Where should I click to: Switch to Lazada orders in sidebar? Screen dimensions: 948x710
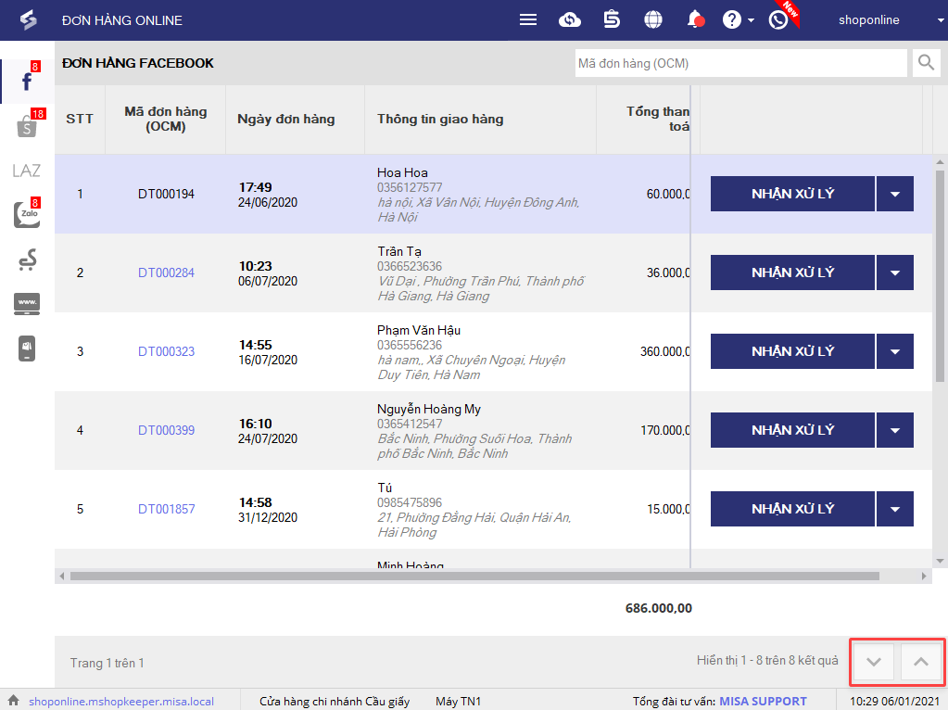click(x=27, y=171)
